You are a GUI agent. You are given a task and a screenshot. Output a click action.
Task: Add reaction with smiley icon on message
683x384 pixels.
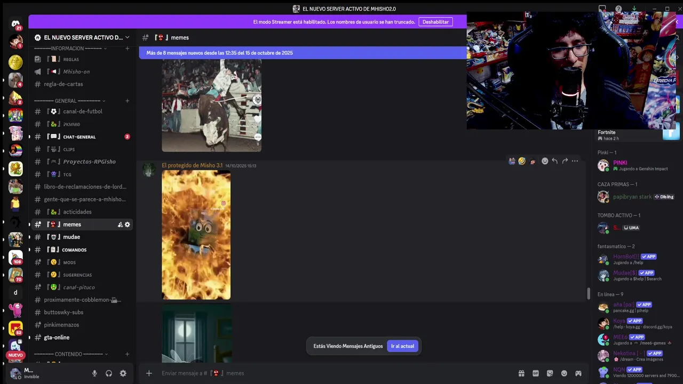[545, 161]
